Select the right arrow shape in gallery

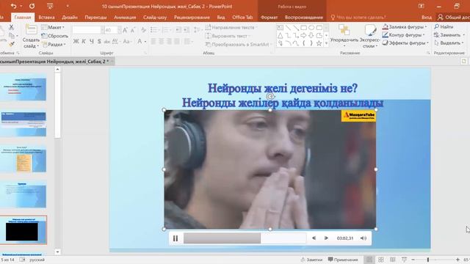pyautogui.click(x=303, y=36)
